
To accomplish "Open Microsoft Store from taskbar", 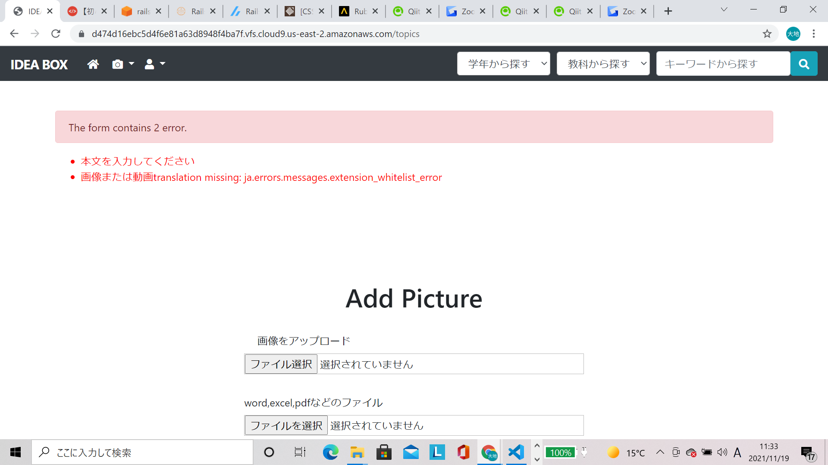I will coord(384,453).
